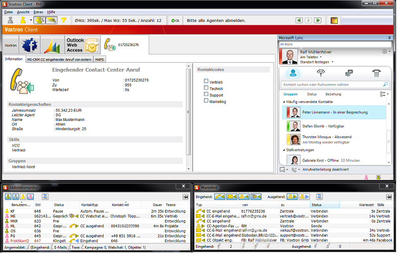Viewport: 397px width, 253px height.
Task: Toggle incoming fax filter in Wartefeld
Action: click(244, 197)
